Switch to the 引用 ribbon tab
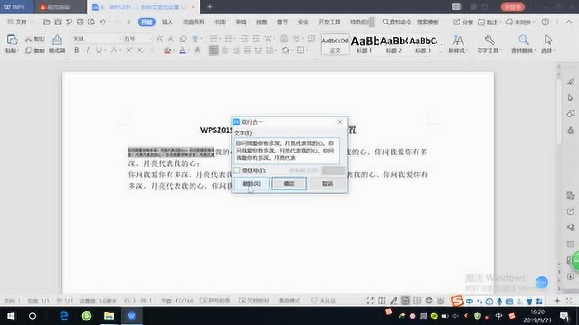 pyautogui.click(x=220, y=22)
